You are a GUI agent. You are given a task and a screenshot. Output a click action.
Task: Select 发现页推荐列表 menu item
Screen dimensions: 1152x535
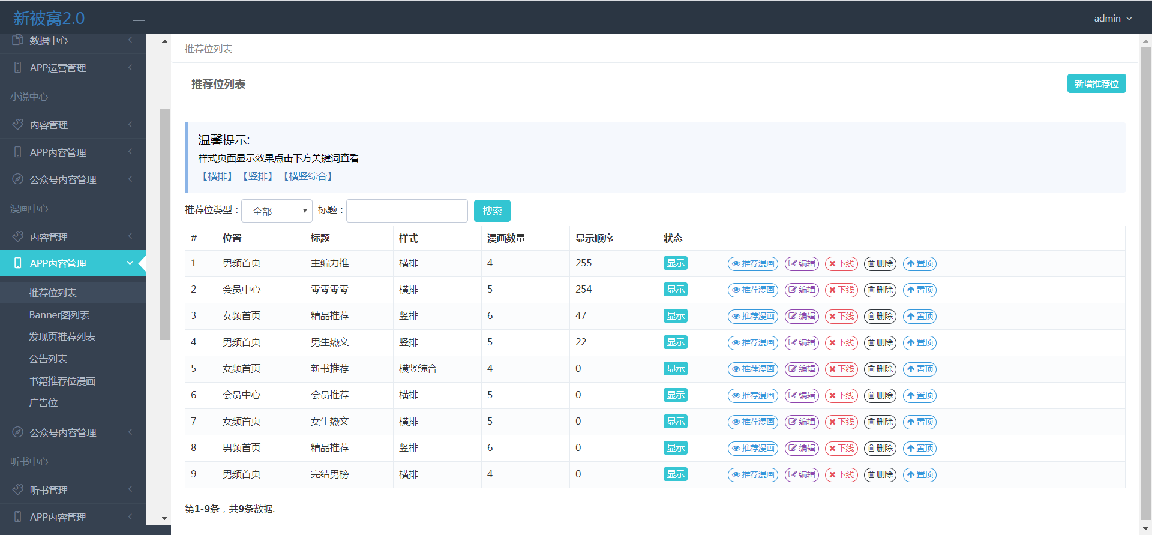[x=62, y=337]
